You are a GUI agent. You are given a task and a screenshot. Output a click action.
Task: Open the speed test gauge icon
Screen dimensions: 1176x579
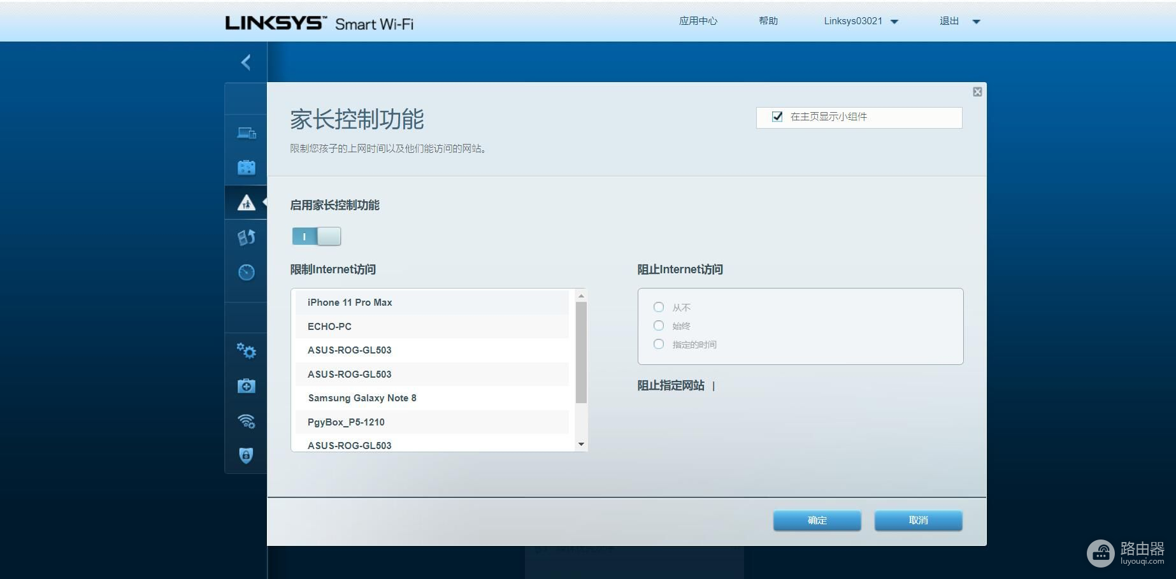click(247, 272)
